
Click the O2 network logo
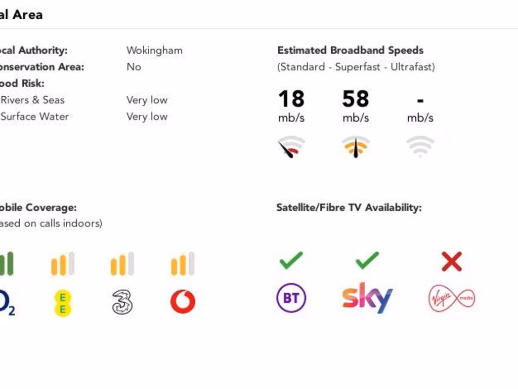6,303
